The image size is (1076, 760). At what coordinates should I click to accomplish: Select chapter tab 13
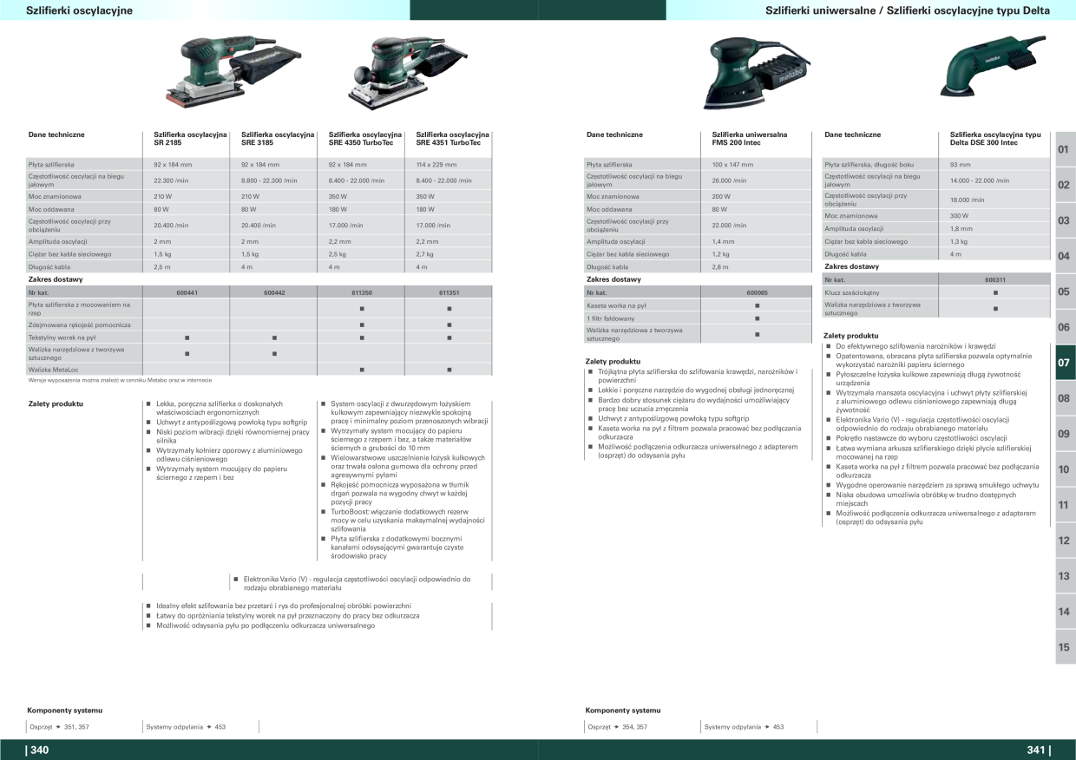pos(1065,576)
